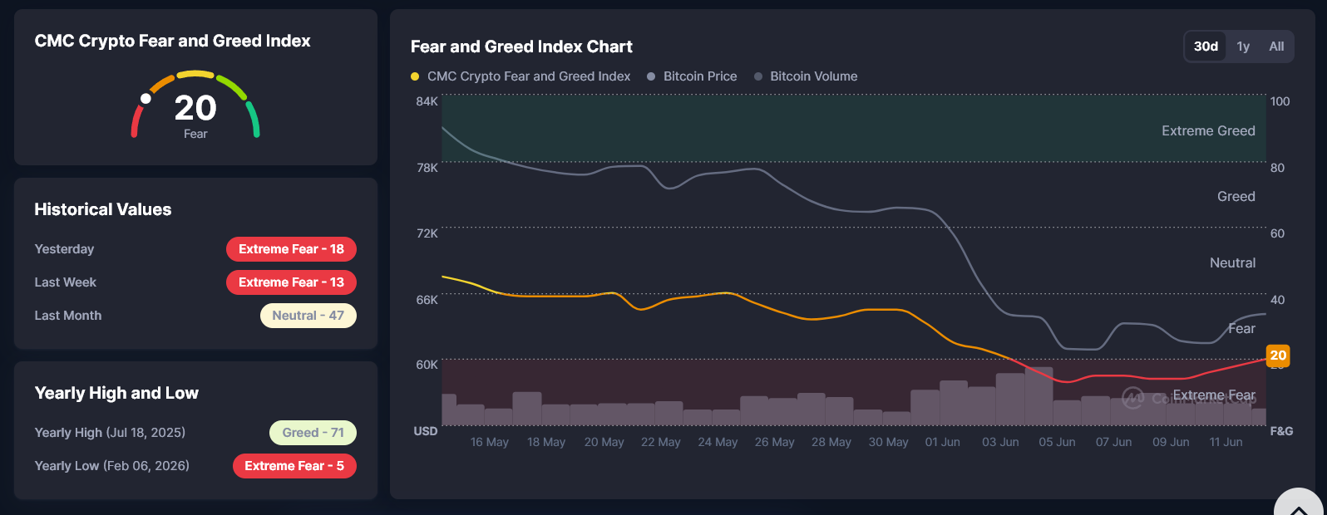Click the 03 Jun date on chart axis

coord(1000,442)
